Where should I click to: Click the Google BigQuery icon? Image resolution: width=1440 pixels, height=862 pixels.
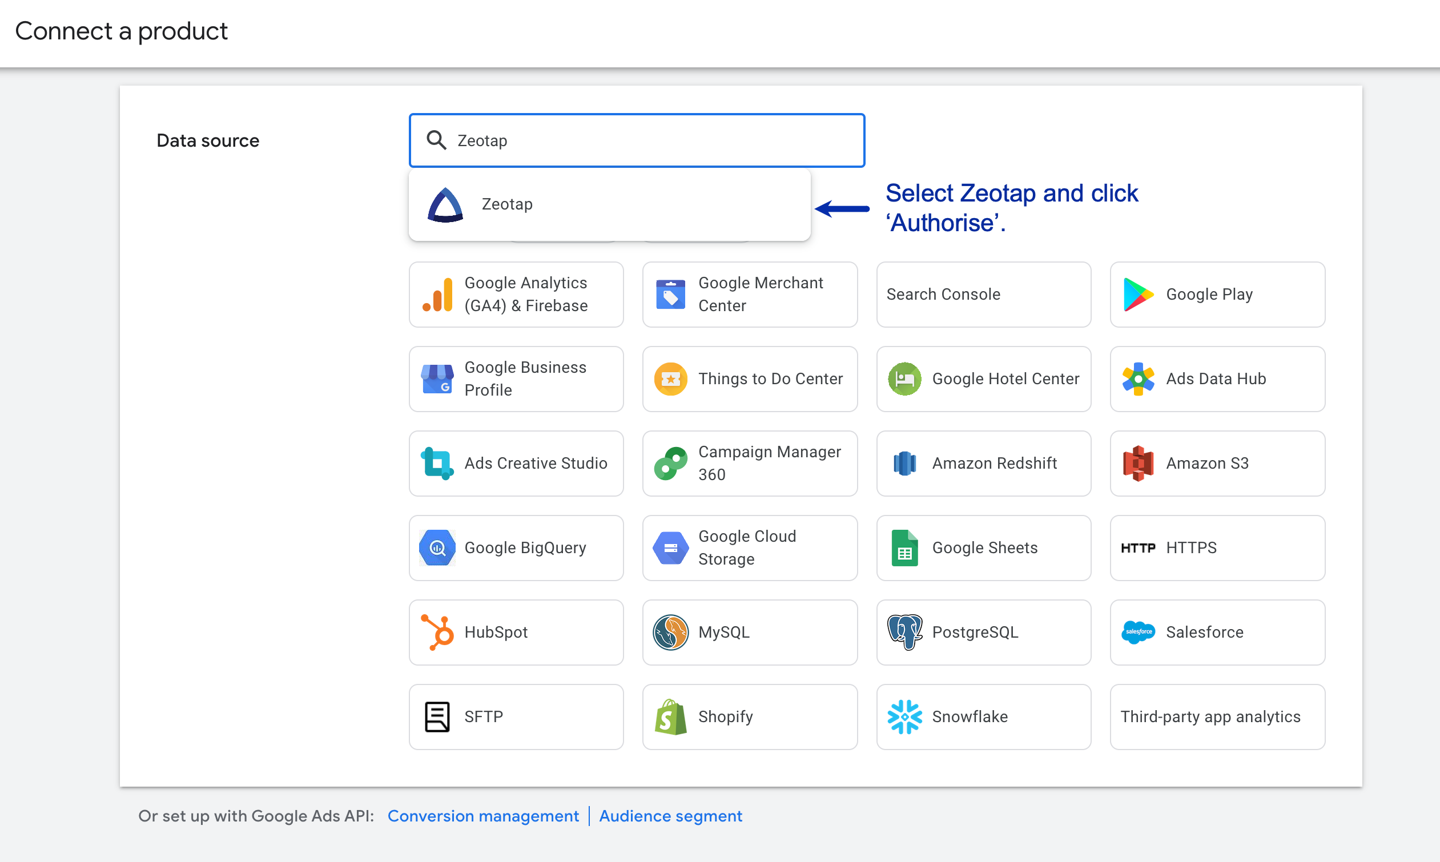[437, 548]
